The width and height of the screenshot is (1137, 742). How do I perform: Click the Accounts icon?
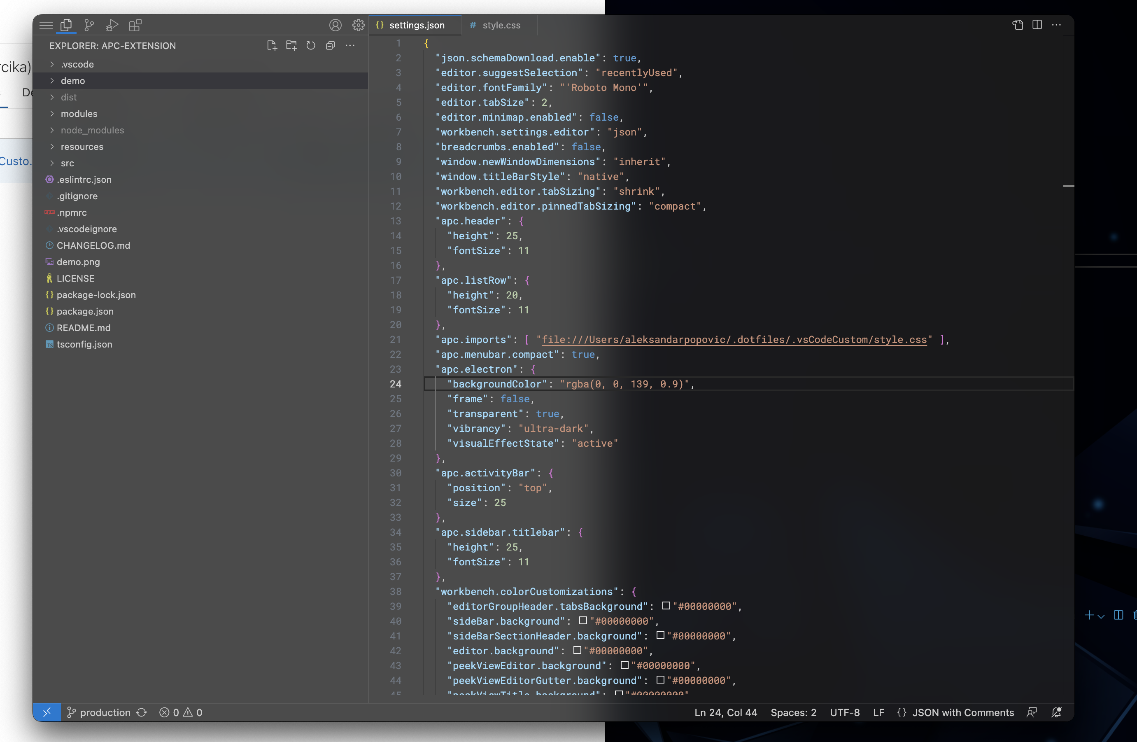click(336, 25)
